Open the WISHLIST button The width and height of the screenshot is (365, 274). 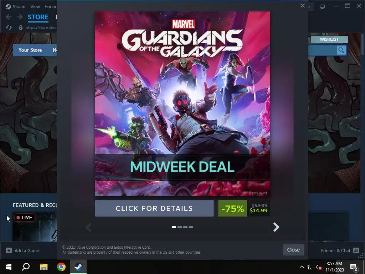click(x=329, y=39)
